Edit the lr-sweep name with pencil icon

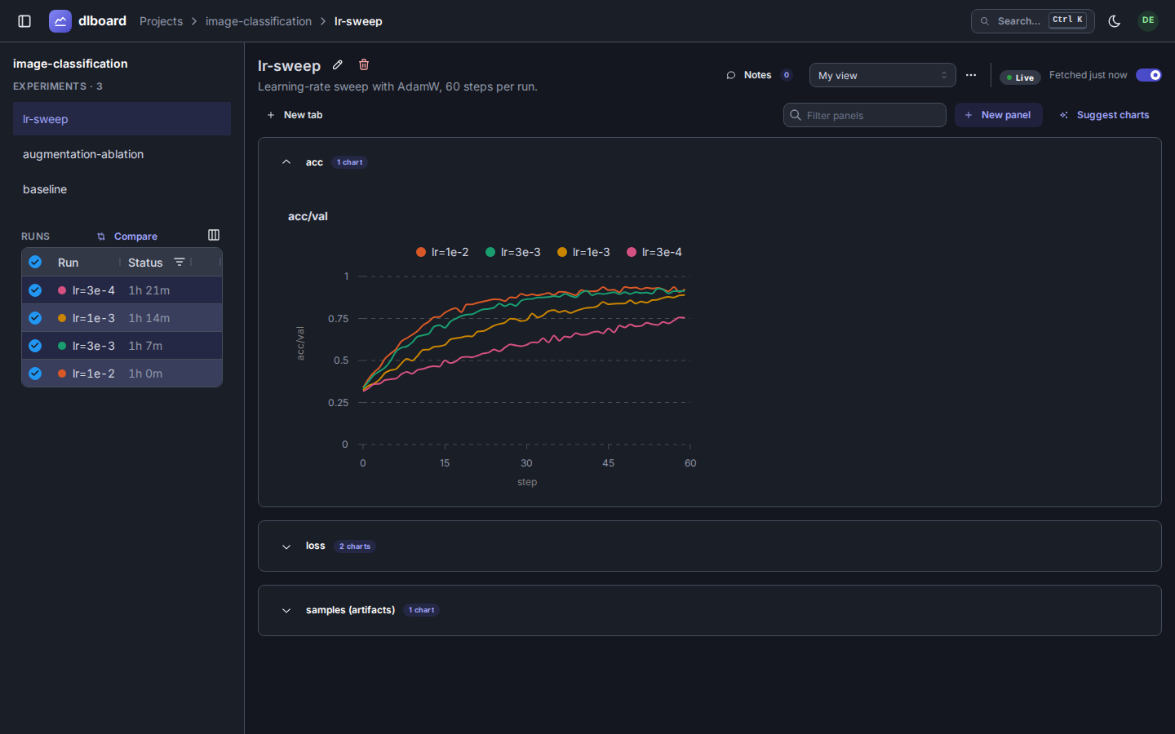(338, 65)
